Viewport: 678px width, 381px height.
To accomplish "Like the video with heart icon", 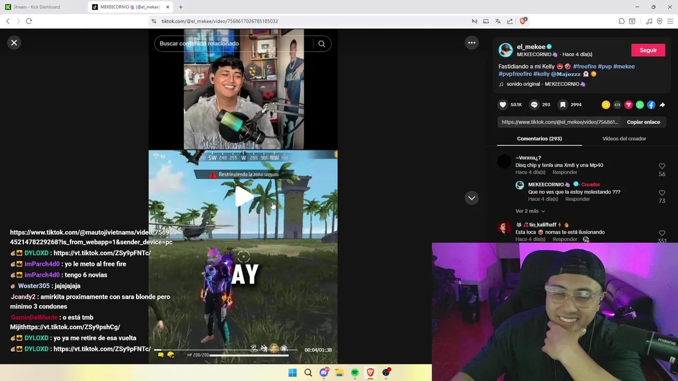I will point(503,105).
